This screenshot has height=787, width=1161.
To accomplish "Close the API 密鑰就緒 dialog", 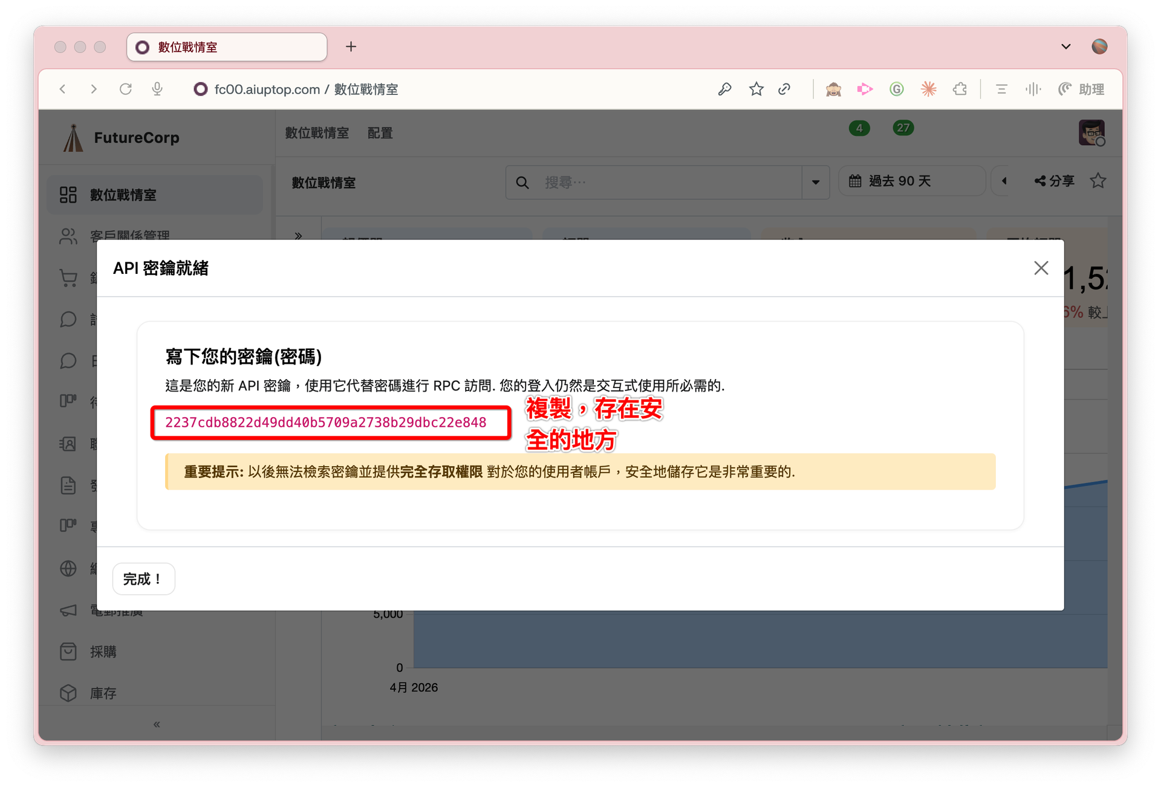I will (1041, 268).
